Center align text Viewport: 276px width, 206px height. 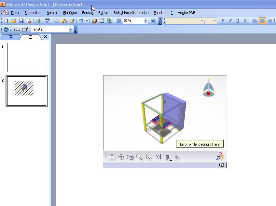tap(262, 21)
